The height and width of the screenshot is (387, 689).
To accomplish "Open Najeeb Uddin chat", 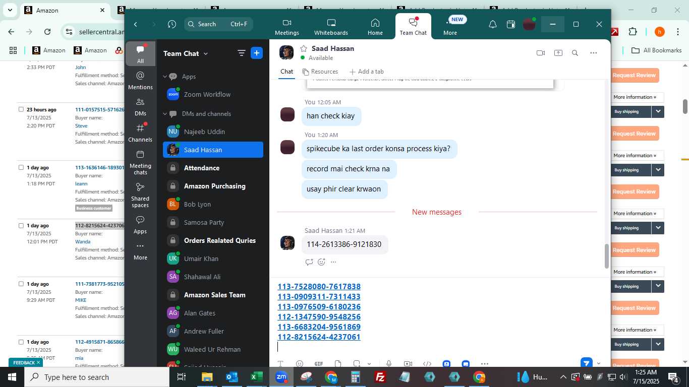I will point(213,132).
